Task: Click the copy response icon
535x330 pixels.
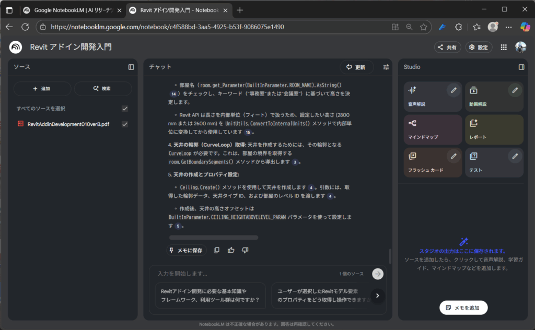Action: 217,251
